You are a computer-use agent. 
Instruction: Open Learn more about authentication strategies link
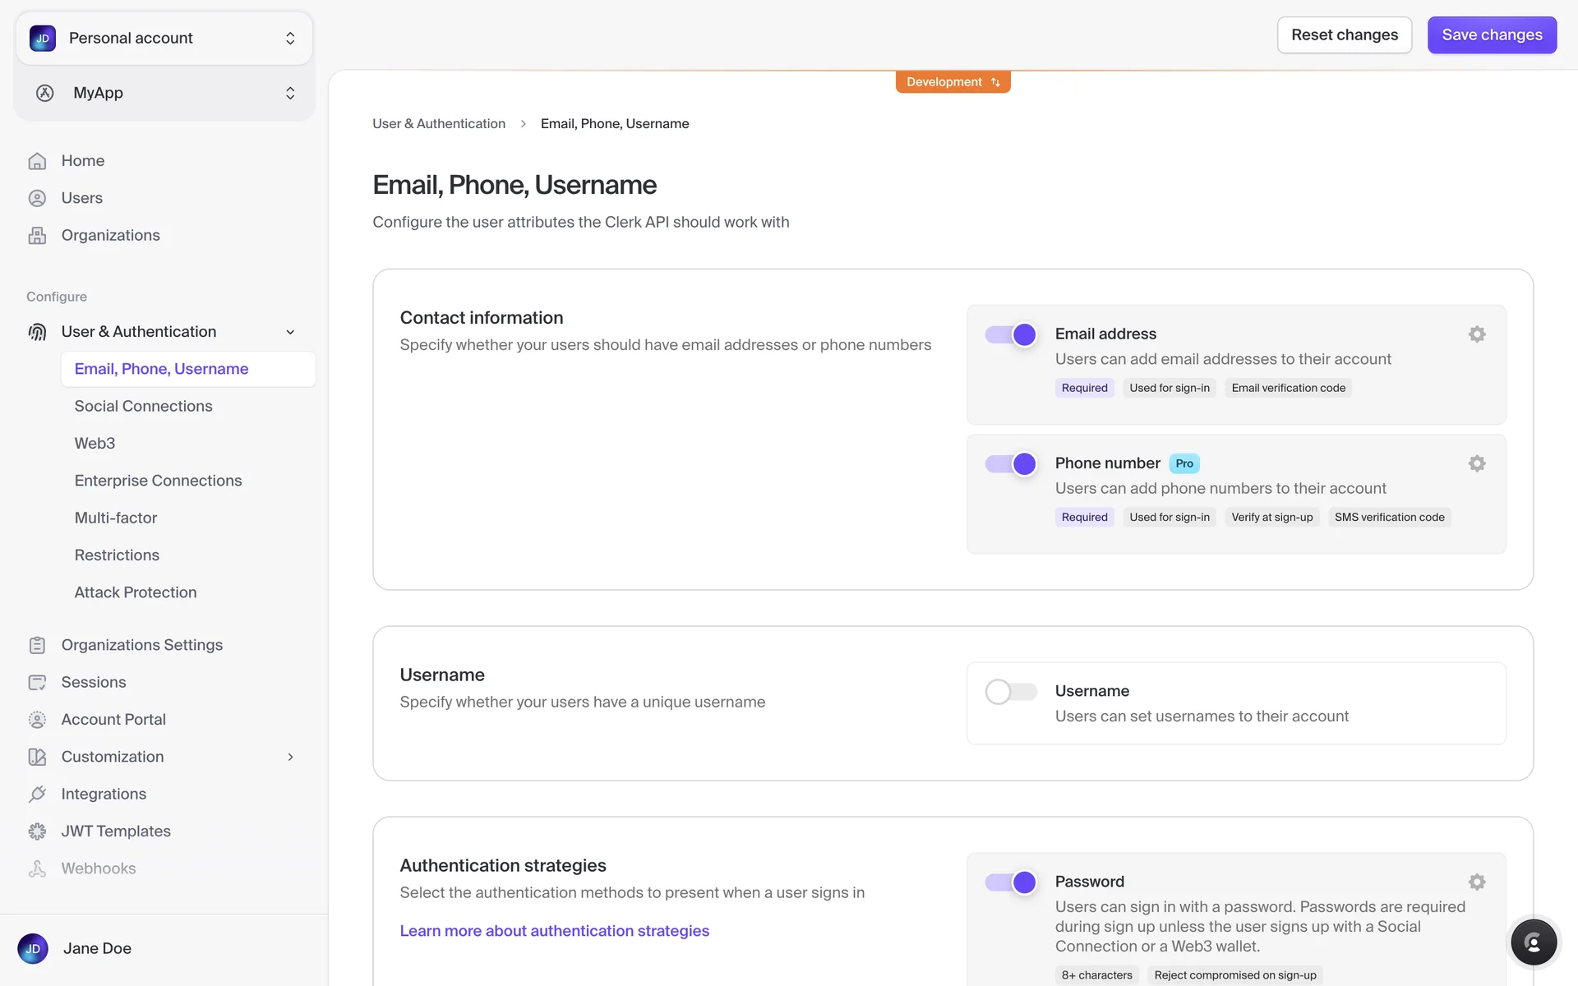point(554,931)
